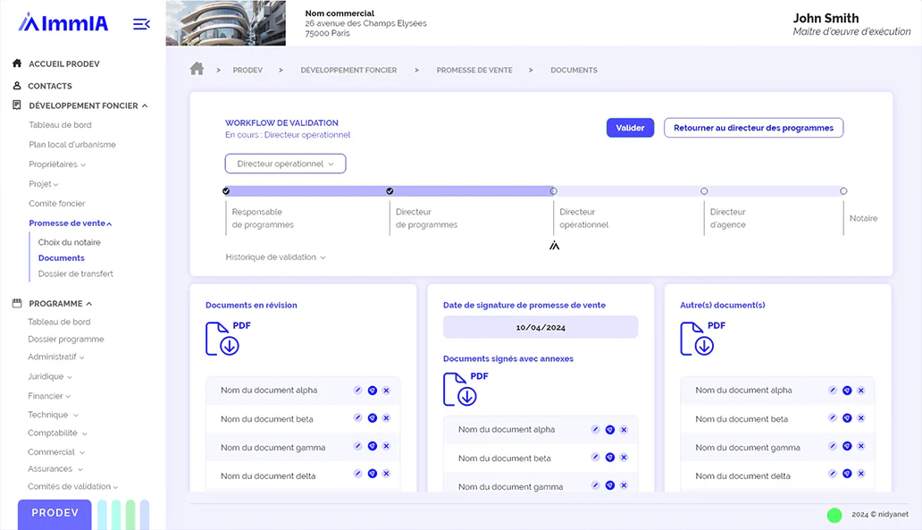922x530 pixels.
Task: Open the Directeur opérationnel dropdown
Action: point(285,164)
